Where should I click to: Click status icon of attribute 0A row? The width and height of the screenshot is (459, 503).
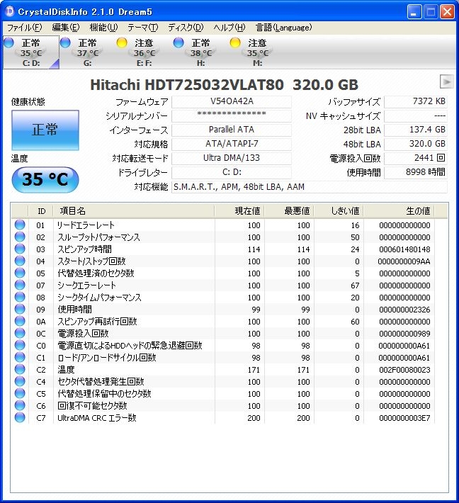pos(20,321)
